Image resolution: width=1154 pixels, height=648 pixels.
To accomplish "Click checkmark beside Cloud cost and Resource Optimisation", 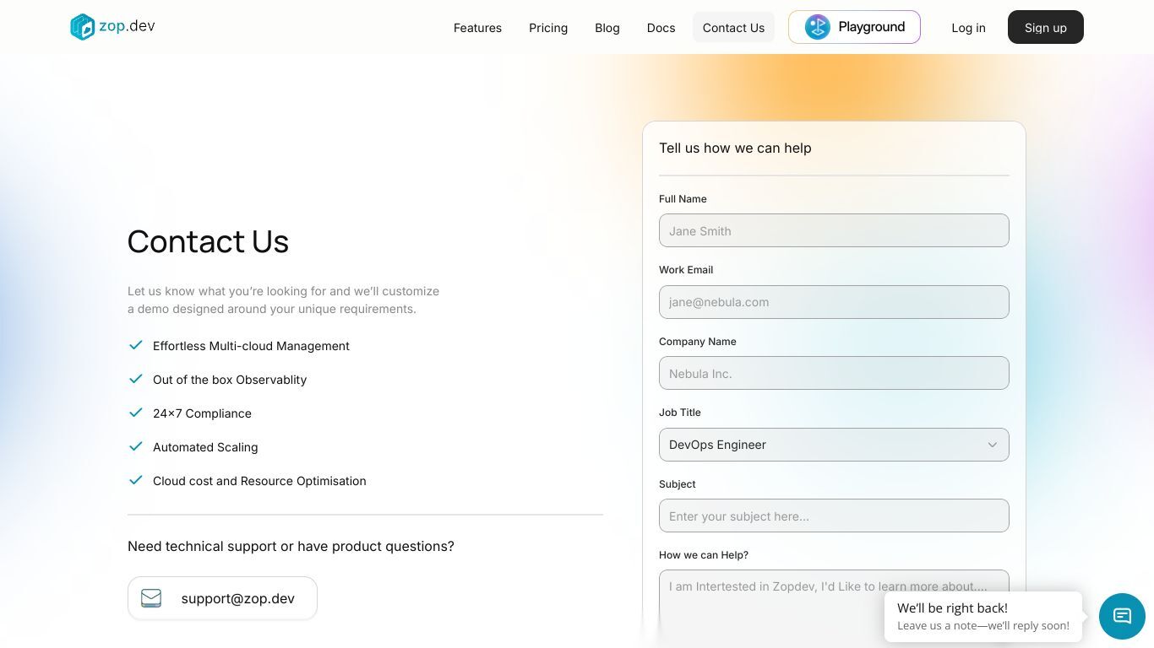I will (135, 480).
